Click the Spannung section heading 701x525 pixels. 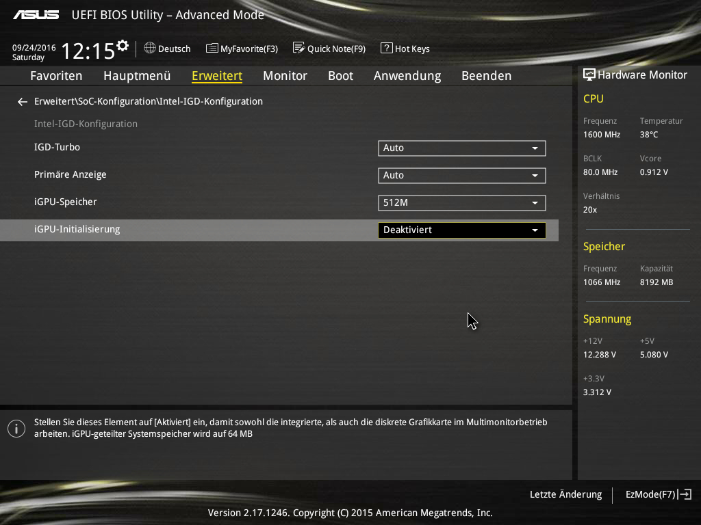pos(607,319)
